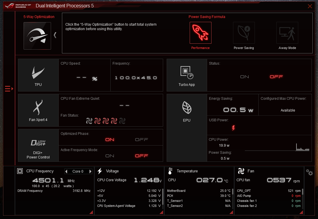Click the CPU_OPT 521 rpm row
Screen dimensions: 318x219
point(269,191)
